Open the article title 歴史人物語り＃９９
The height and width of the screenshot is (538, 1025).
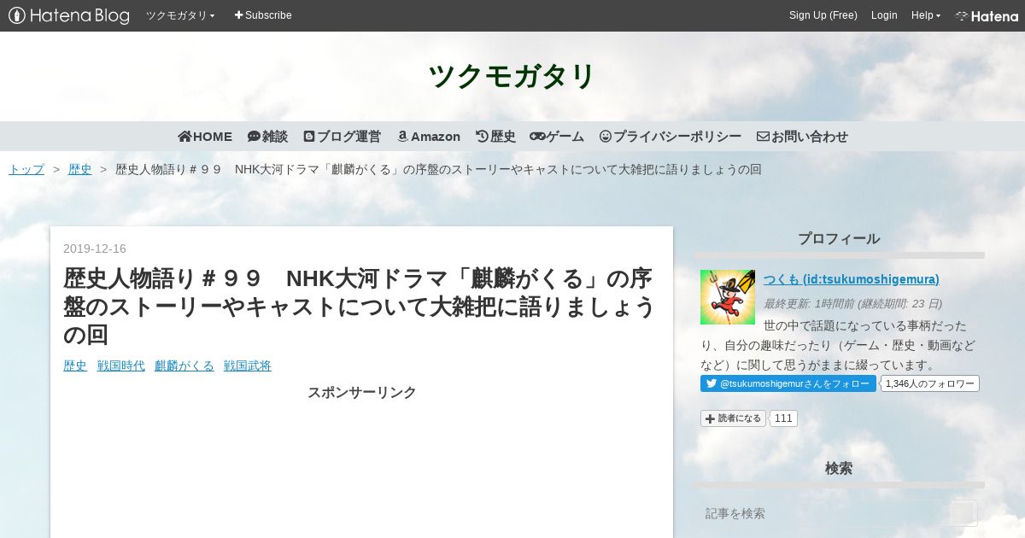coord(359,306)
